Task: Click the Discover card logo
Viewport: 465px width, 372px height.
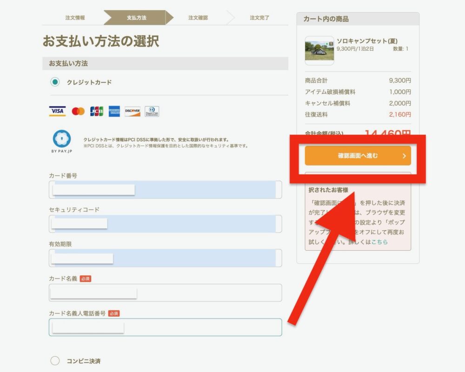Action: pos(133,111)
